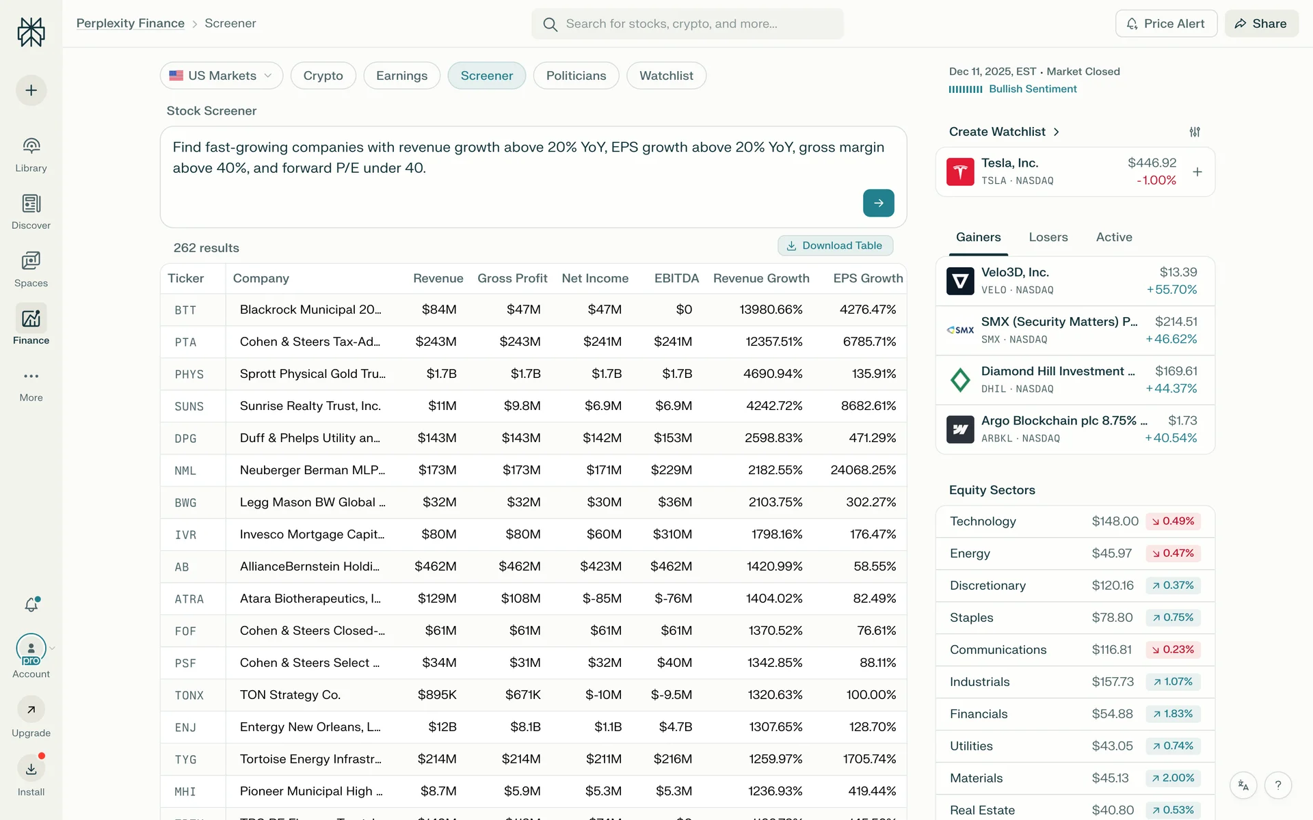Switch to the Losers tab
This screenshot has height=820, width=1313.
click(x=1048, y=237)
